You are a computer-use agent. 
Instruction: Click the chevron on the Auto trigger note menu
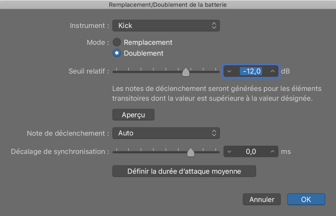(x=214, y=133)
